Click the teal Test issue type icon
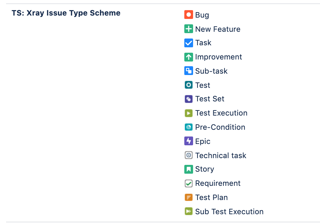 coord(189,85)
